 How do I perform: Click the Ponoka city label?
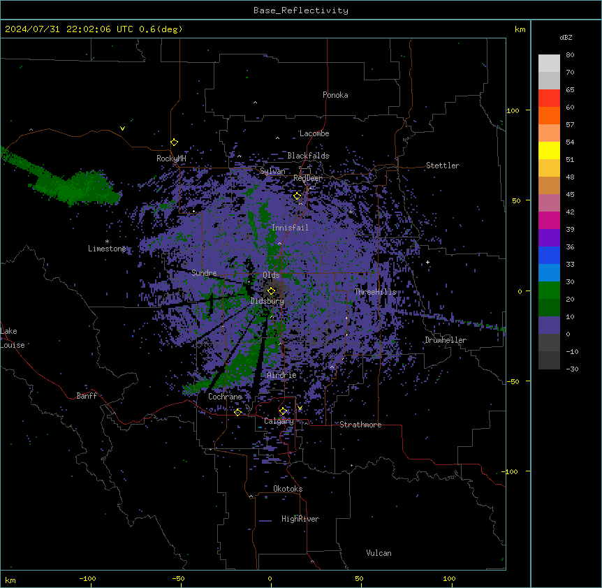[x=335, y=95]
